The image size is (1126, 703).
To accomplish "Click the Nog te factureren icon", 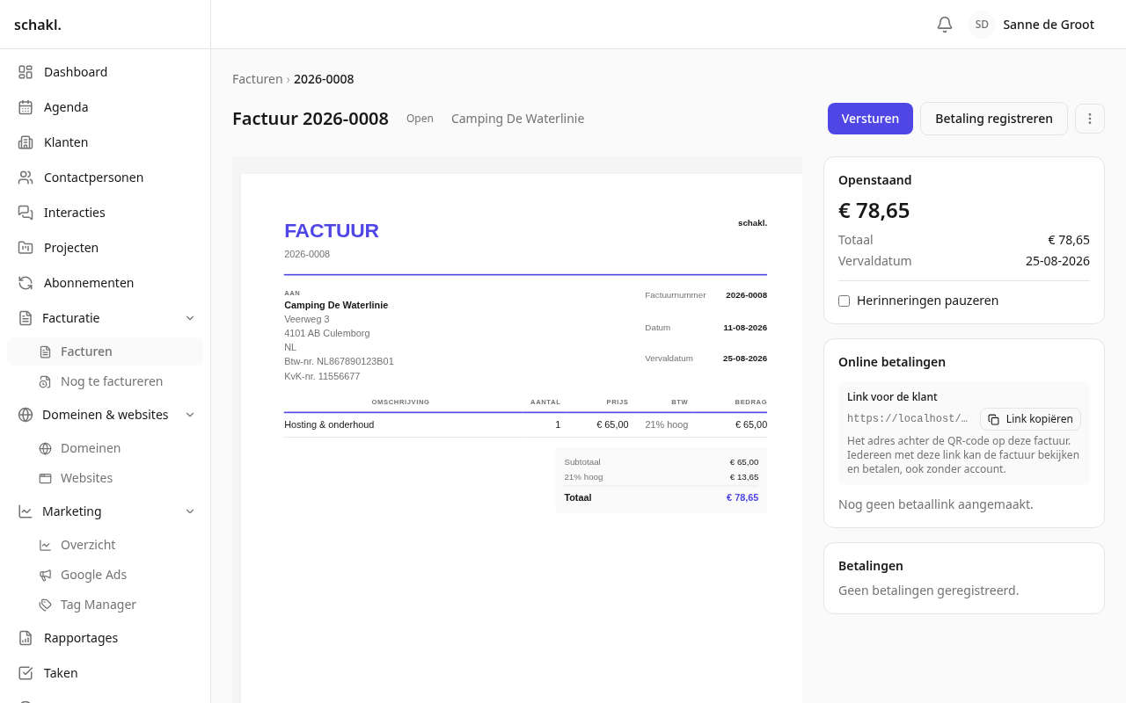I will [x=45, y=381].
